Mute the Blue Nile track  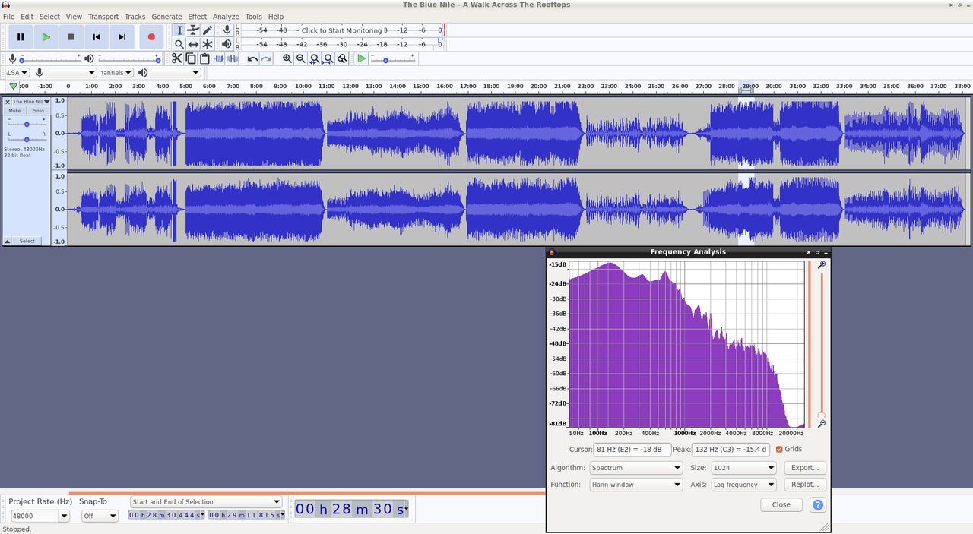(x=14, y=111)
